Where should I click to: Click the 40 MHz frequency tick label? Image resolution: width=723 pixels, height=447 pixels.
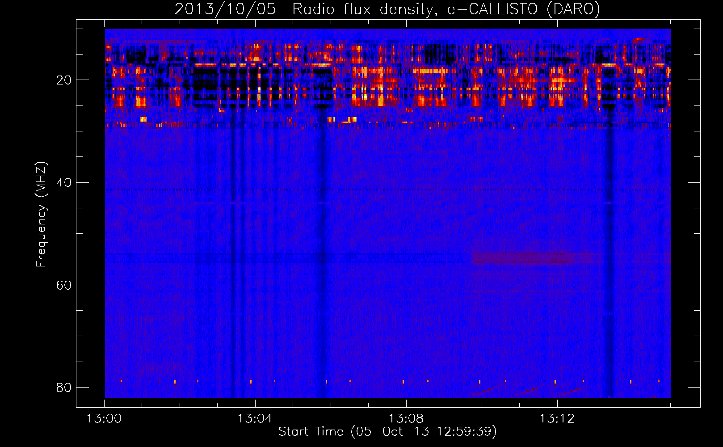63,183
